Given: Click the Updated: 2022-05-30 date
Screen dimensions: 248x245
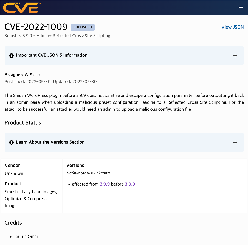Looking at the screenshot, I should tap(75, 82).
